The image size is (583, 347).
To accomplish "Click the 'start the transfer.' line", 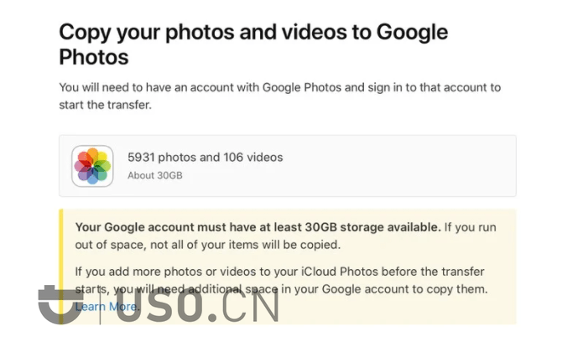I will [x=105, y=105].
